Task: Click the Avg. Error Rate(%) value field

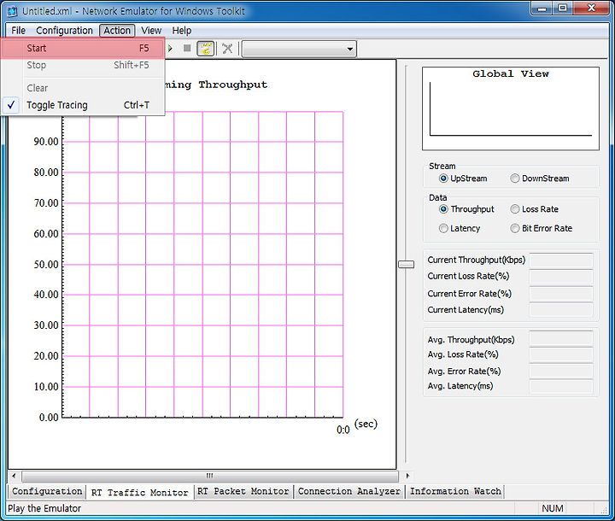Action: pos(561,372)
